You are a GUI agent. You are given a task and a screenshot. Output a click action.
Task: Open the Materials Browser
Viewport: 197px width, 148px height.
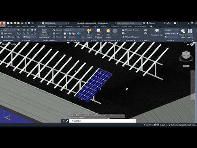(131, 30)
